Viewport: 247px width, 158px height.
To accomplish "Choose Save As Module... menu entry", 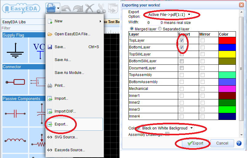I will pyautogui.click(x=74, y=73).
